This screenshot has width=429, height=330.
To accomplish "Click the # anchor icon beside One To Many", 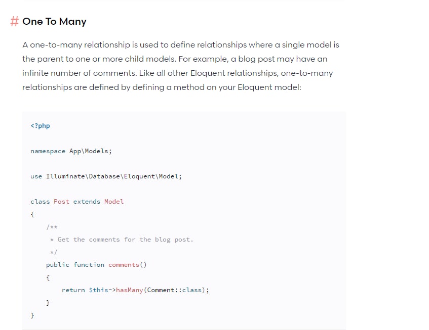I will click(14, 21).
